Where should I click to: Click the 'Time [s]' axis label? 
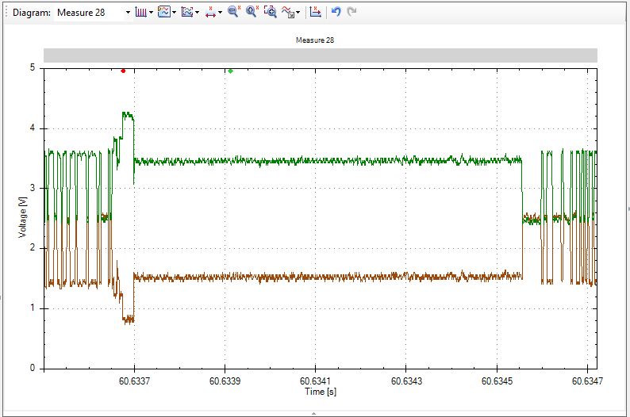tap(321, 392)
